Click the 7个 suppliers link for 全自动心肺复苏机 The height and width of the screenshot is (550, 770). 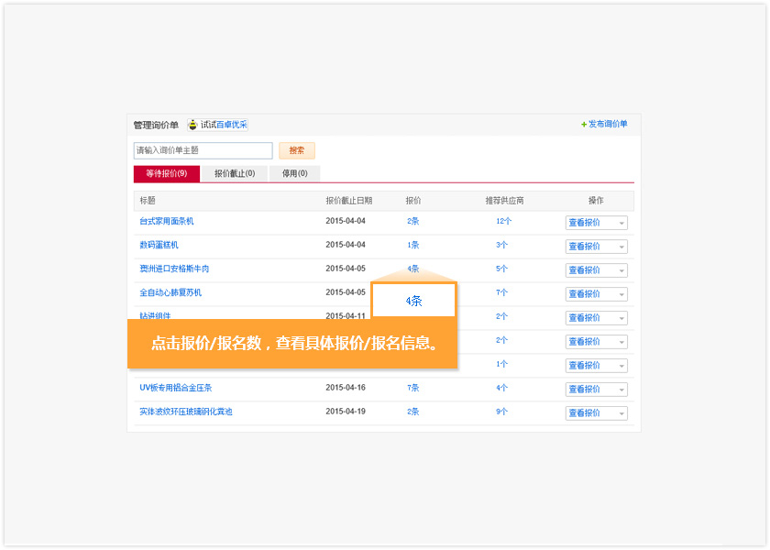coord(501,292)
